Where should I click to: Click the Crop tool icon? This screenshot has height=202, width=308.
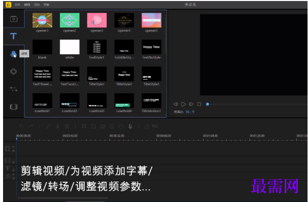coord(84,126)
